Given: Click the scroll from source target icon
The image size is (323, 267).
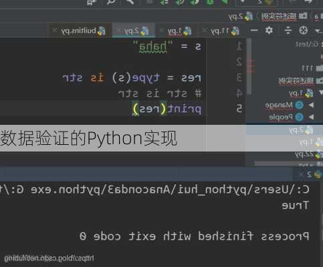Looking at the screenshot, I should coord(304,30).
